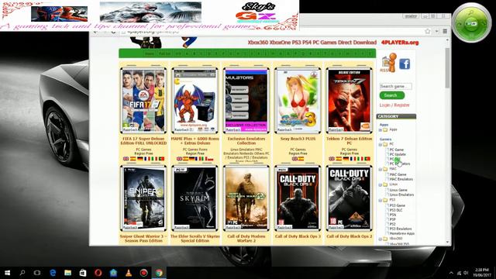Viewport: 496px width, 279px height.
Task: Collapse the PS3 folder in the category tree
Action: (x=381, y=200)
